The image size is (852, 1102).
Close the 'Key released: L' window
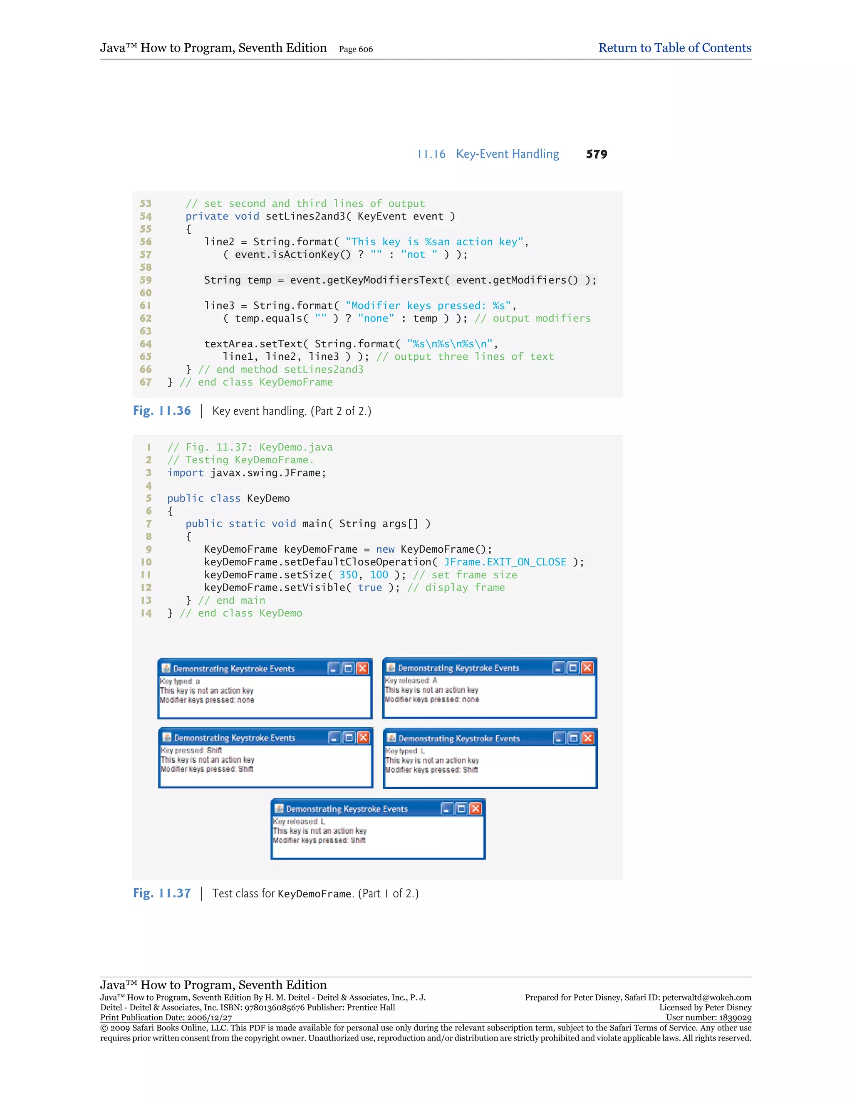(476, 809)
